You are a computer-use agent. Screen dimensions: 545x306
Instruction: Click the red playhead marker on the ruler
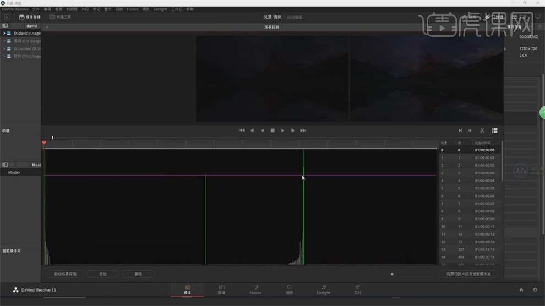click(x=44, y=143)
